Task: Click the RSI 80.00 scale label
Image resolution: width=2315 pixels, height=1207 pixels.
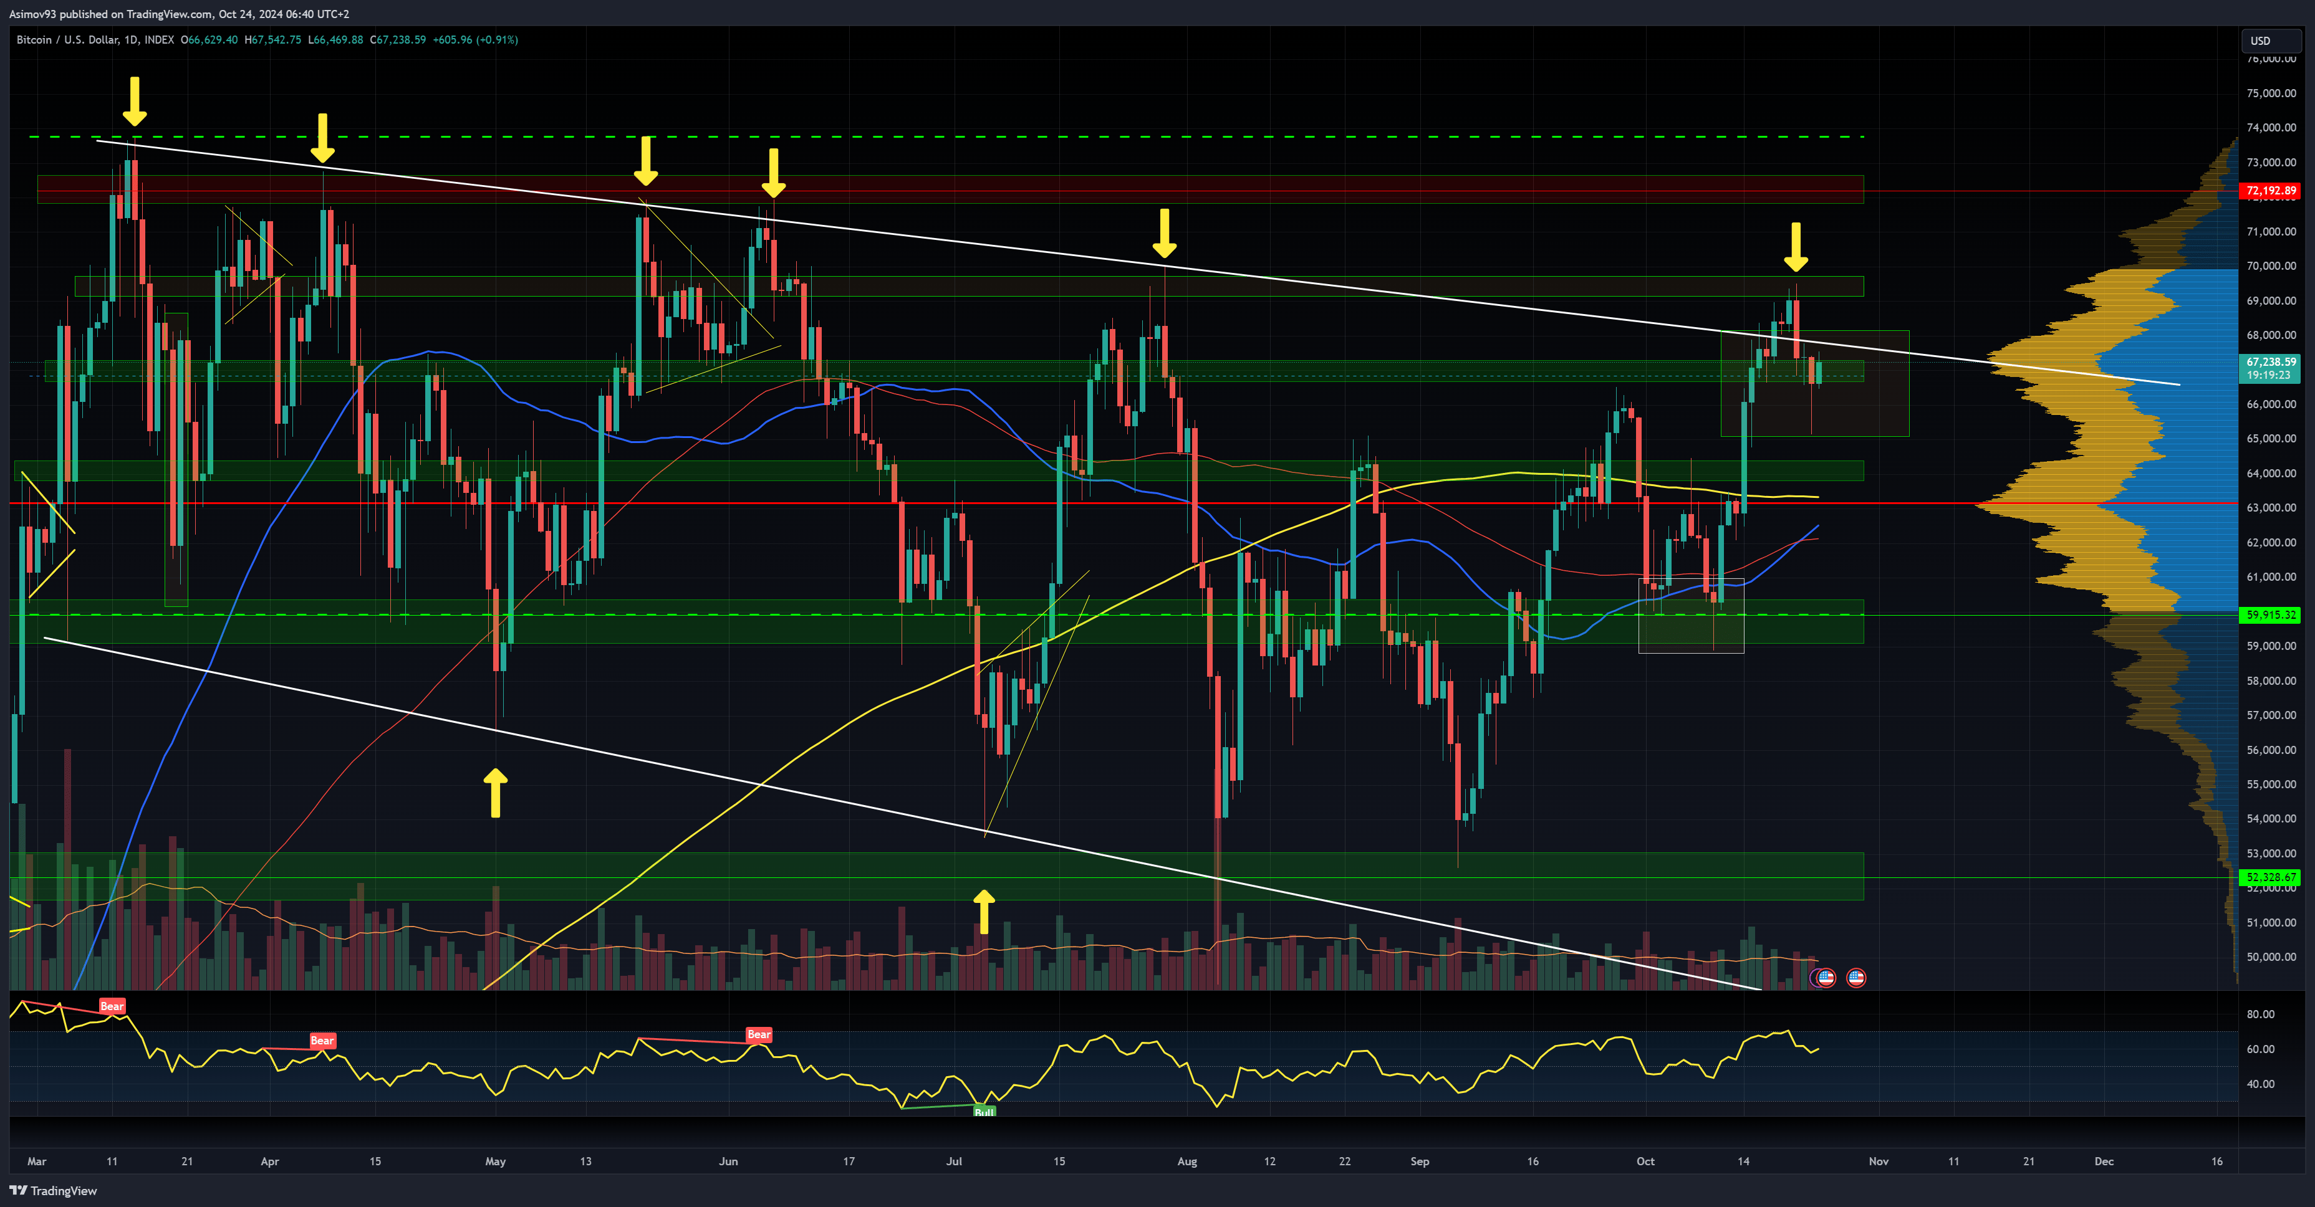Action: click(x=2260, y=1014)
